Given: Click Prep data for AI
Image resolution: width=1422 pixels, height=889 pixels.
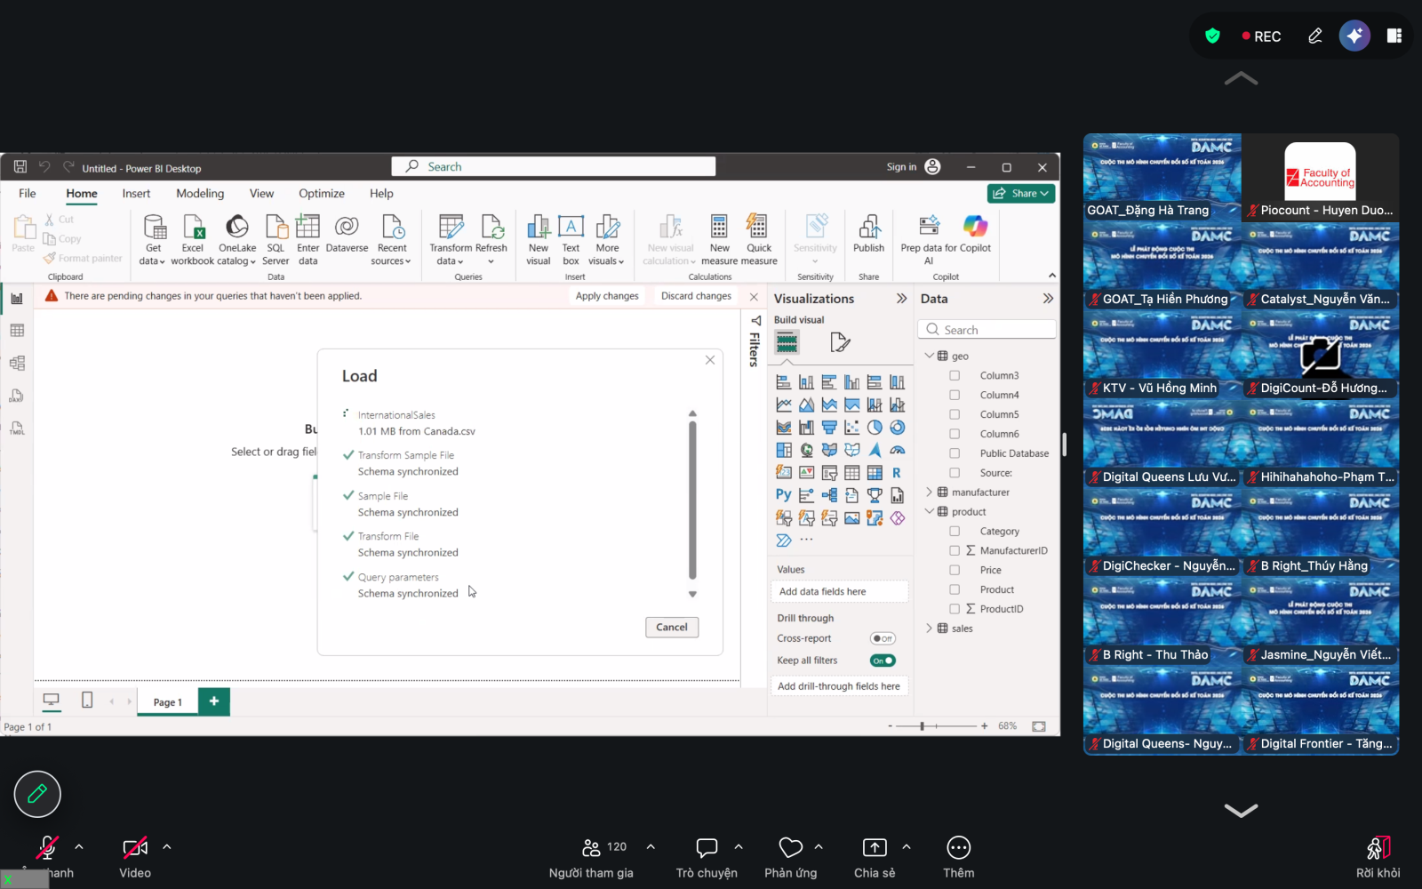Looking at the screenshot, I should (x=929, y=238).
